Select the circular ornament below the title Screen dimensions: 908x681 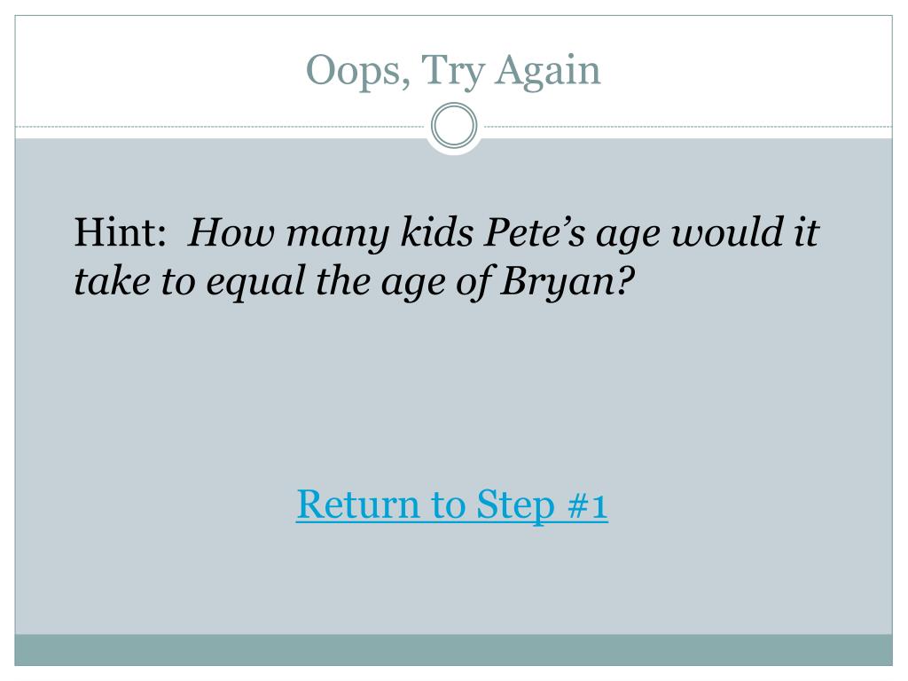click(x=454, y=126)
